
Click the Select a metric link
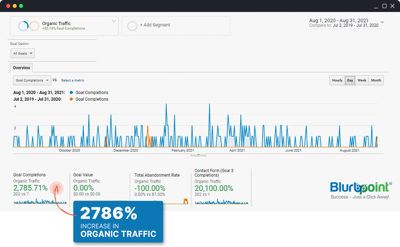click(73, 81)
